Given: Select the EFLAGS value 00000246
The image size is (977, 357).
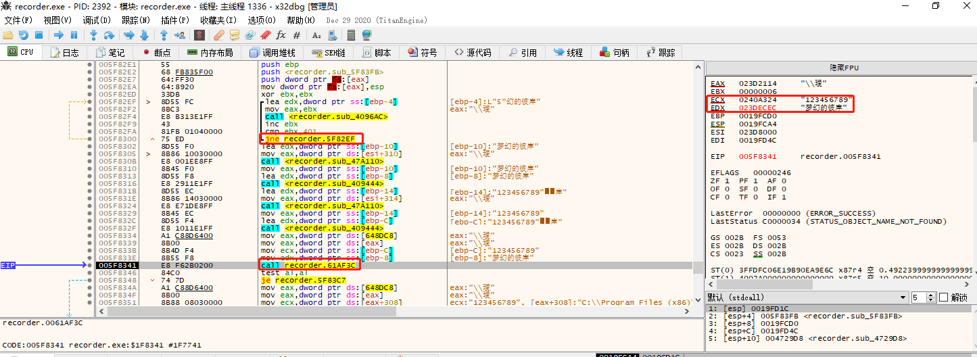Looking at the screenshot, I should pos(772,173).
